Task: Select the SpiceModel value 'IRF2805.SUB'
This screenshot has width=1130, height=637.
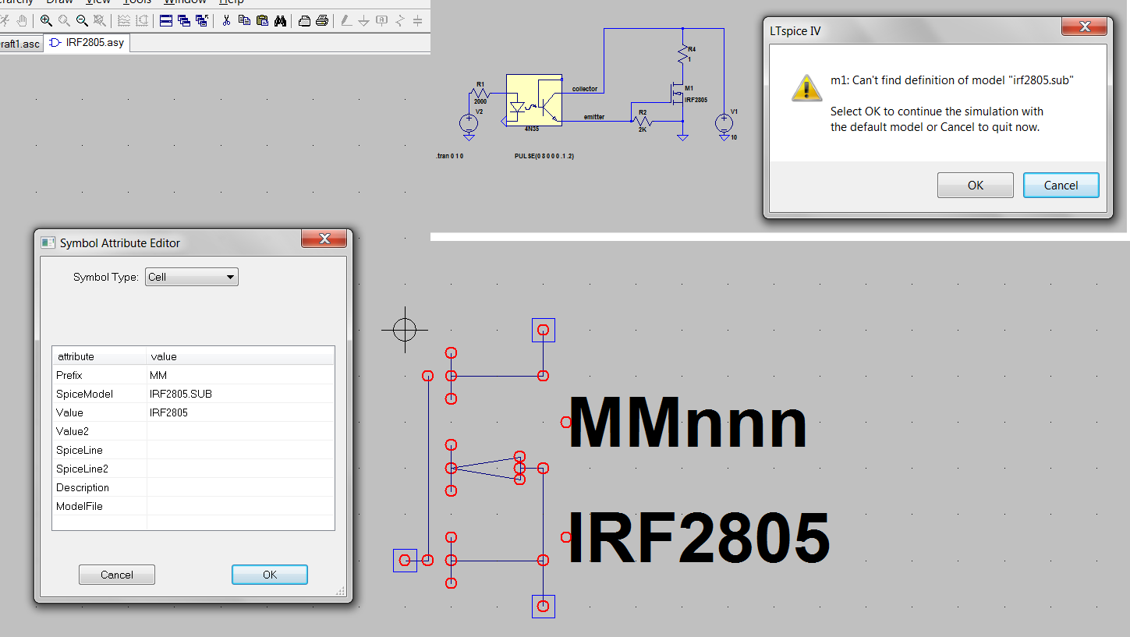Action: pyautogui.click(x=241, y=394)
